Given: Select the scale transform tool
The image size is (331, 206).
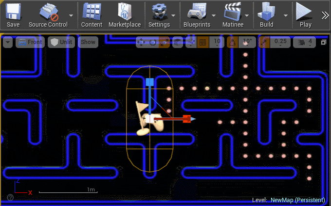Looking at the screenshot, I should 164,42.
